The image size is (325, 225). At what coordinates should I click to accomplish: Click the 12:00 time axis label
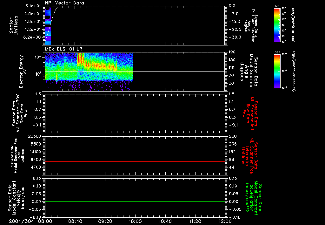[225, 221]
